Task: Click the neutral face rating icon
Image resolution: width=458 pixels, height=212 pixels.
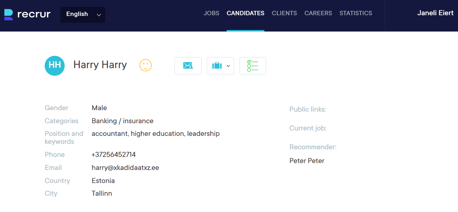Action: (x=146, y=65)
